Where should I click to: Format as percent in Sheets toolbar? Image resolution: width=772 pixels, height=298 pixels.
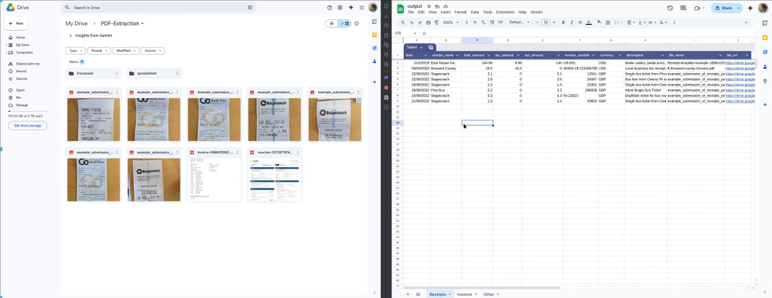[x=475, y=22]
